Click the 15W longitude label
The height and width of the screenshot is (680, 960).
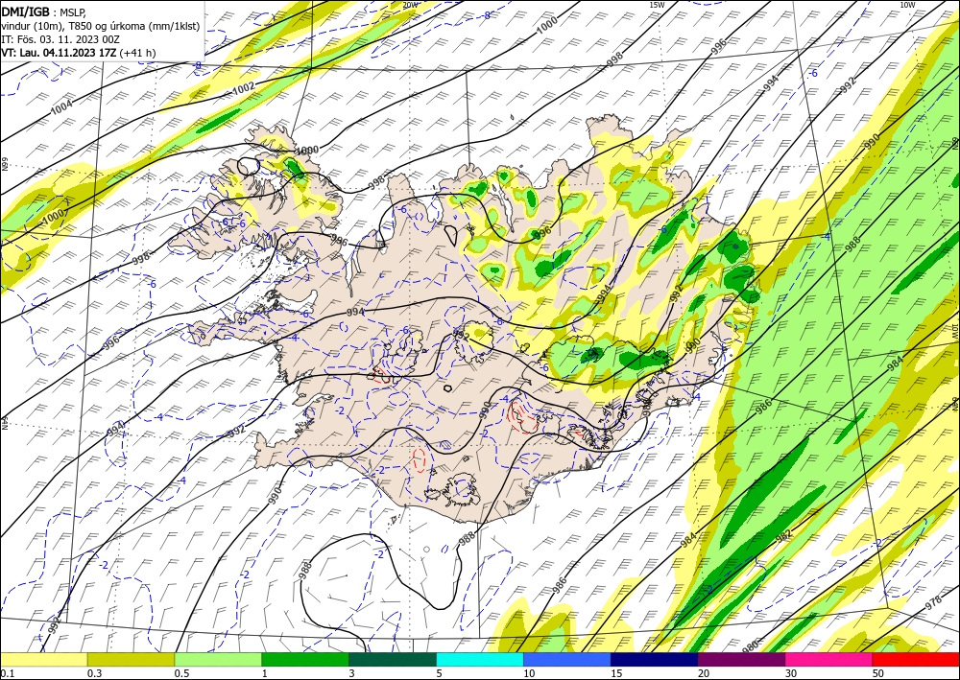pyautogui.click(x=657, y=5)
